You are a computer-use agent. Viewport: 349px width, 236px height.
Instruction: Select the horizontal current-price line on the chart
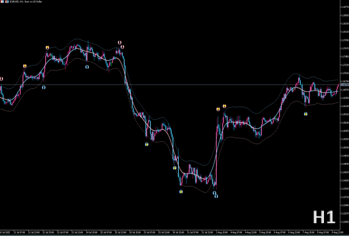click(170, 85)
